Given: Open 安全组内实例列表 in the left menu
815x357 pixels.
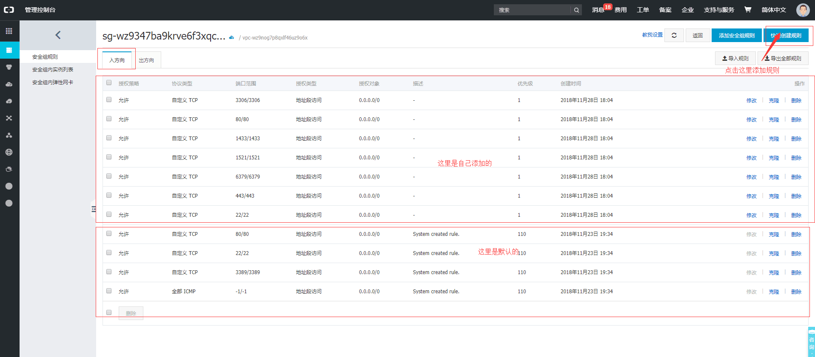Looking at the screenshot, I should [x=53, y=69].
